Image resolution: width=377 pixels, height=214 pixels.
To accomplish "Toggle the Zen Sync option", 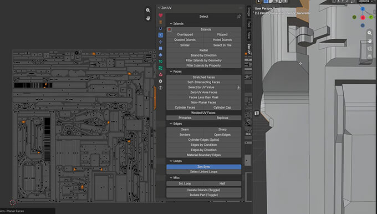I will tap(203, 167).
